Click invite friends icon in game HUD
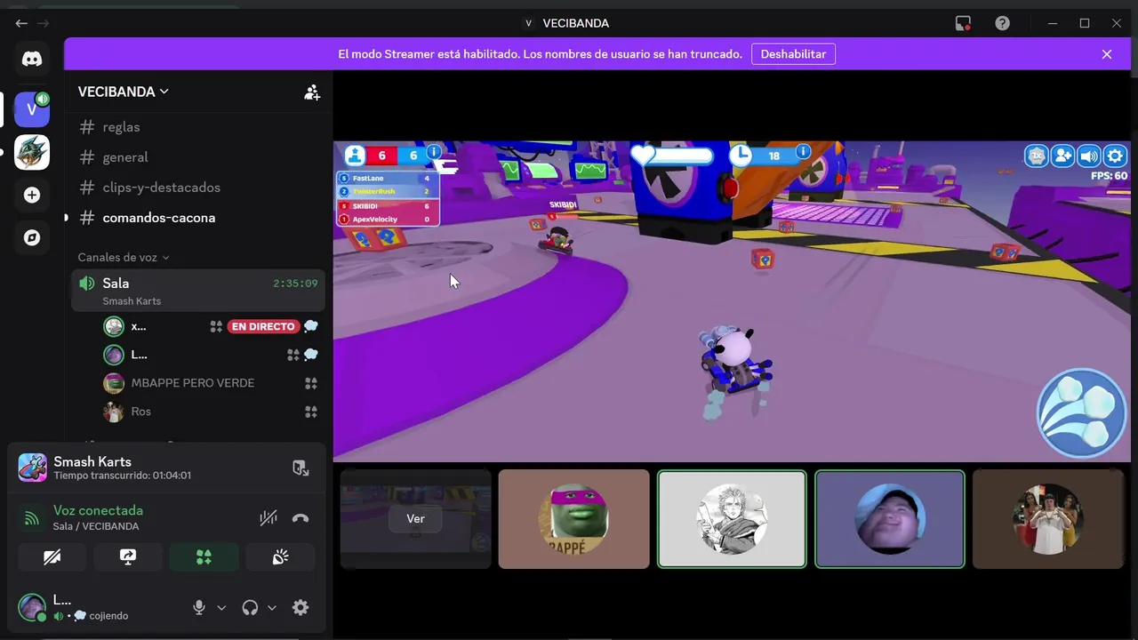This screenshot has height=640, width=1138. [x=1063, y=156]
